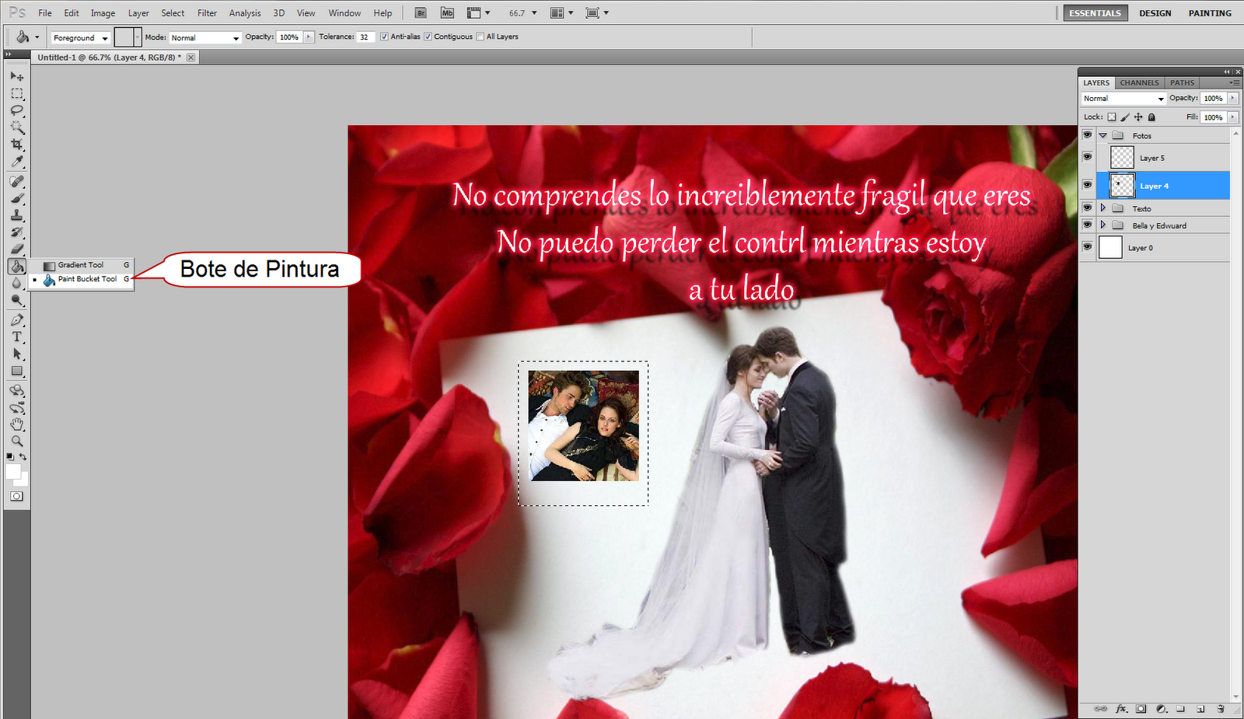Click the Paint Bucket tool in toolbar
The image size is (1244, 719).
16,267
